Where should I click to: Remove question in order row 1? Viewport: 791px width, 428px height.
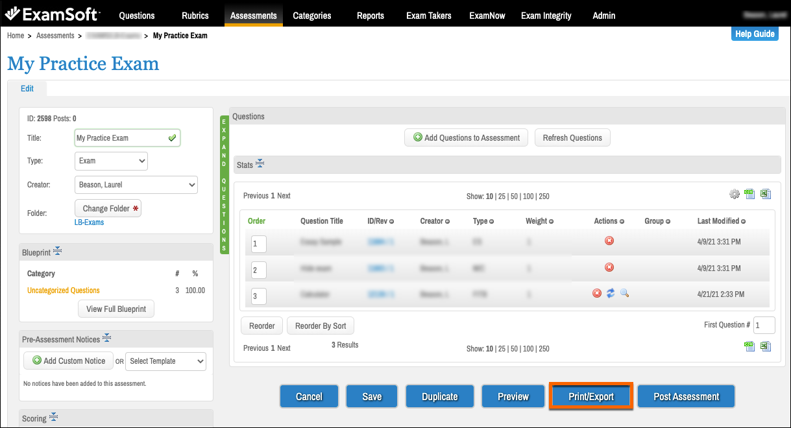coord(609,241)
